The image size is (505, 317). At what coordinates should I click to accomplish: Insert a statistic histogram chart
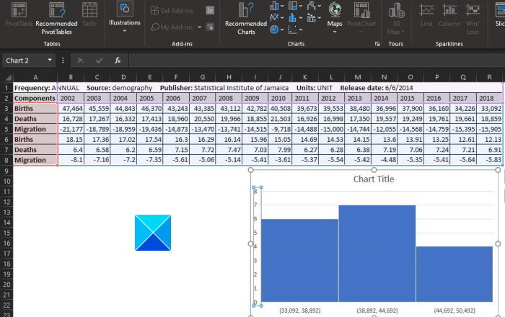tap(293, 17)
